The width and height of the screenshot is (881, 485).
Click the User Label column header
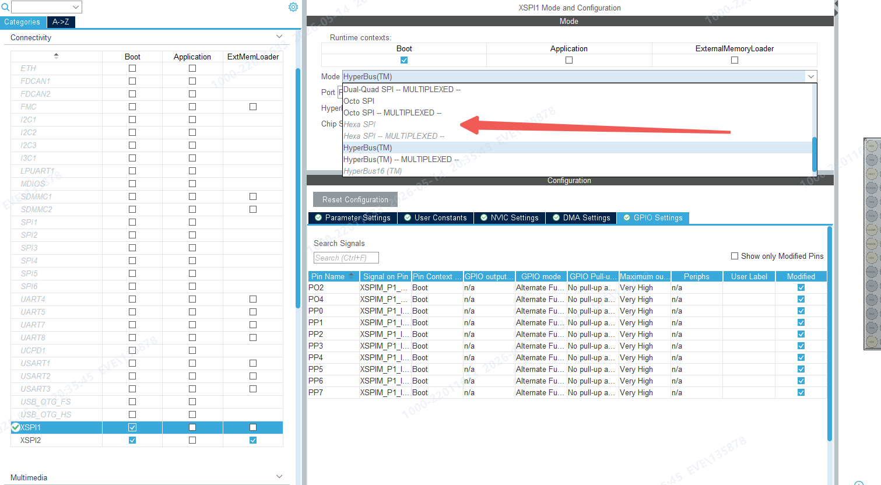pos(749,276)
